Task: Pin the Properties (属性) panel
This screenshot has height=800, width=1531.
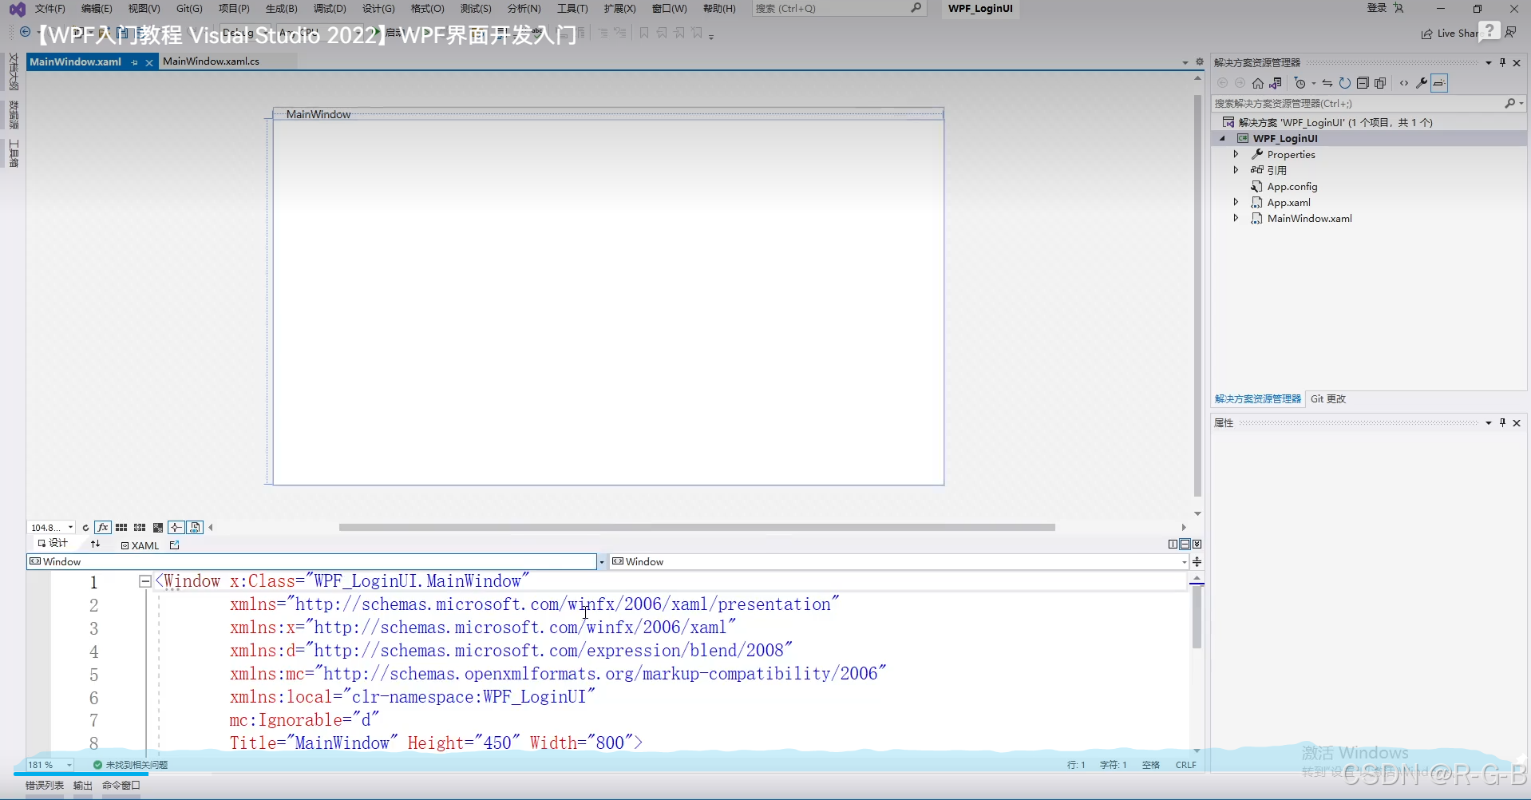Action: (1502, 422)
